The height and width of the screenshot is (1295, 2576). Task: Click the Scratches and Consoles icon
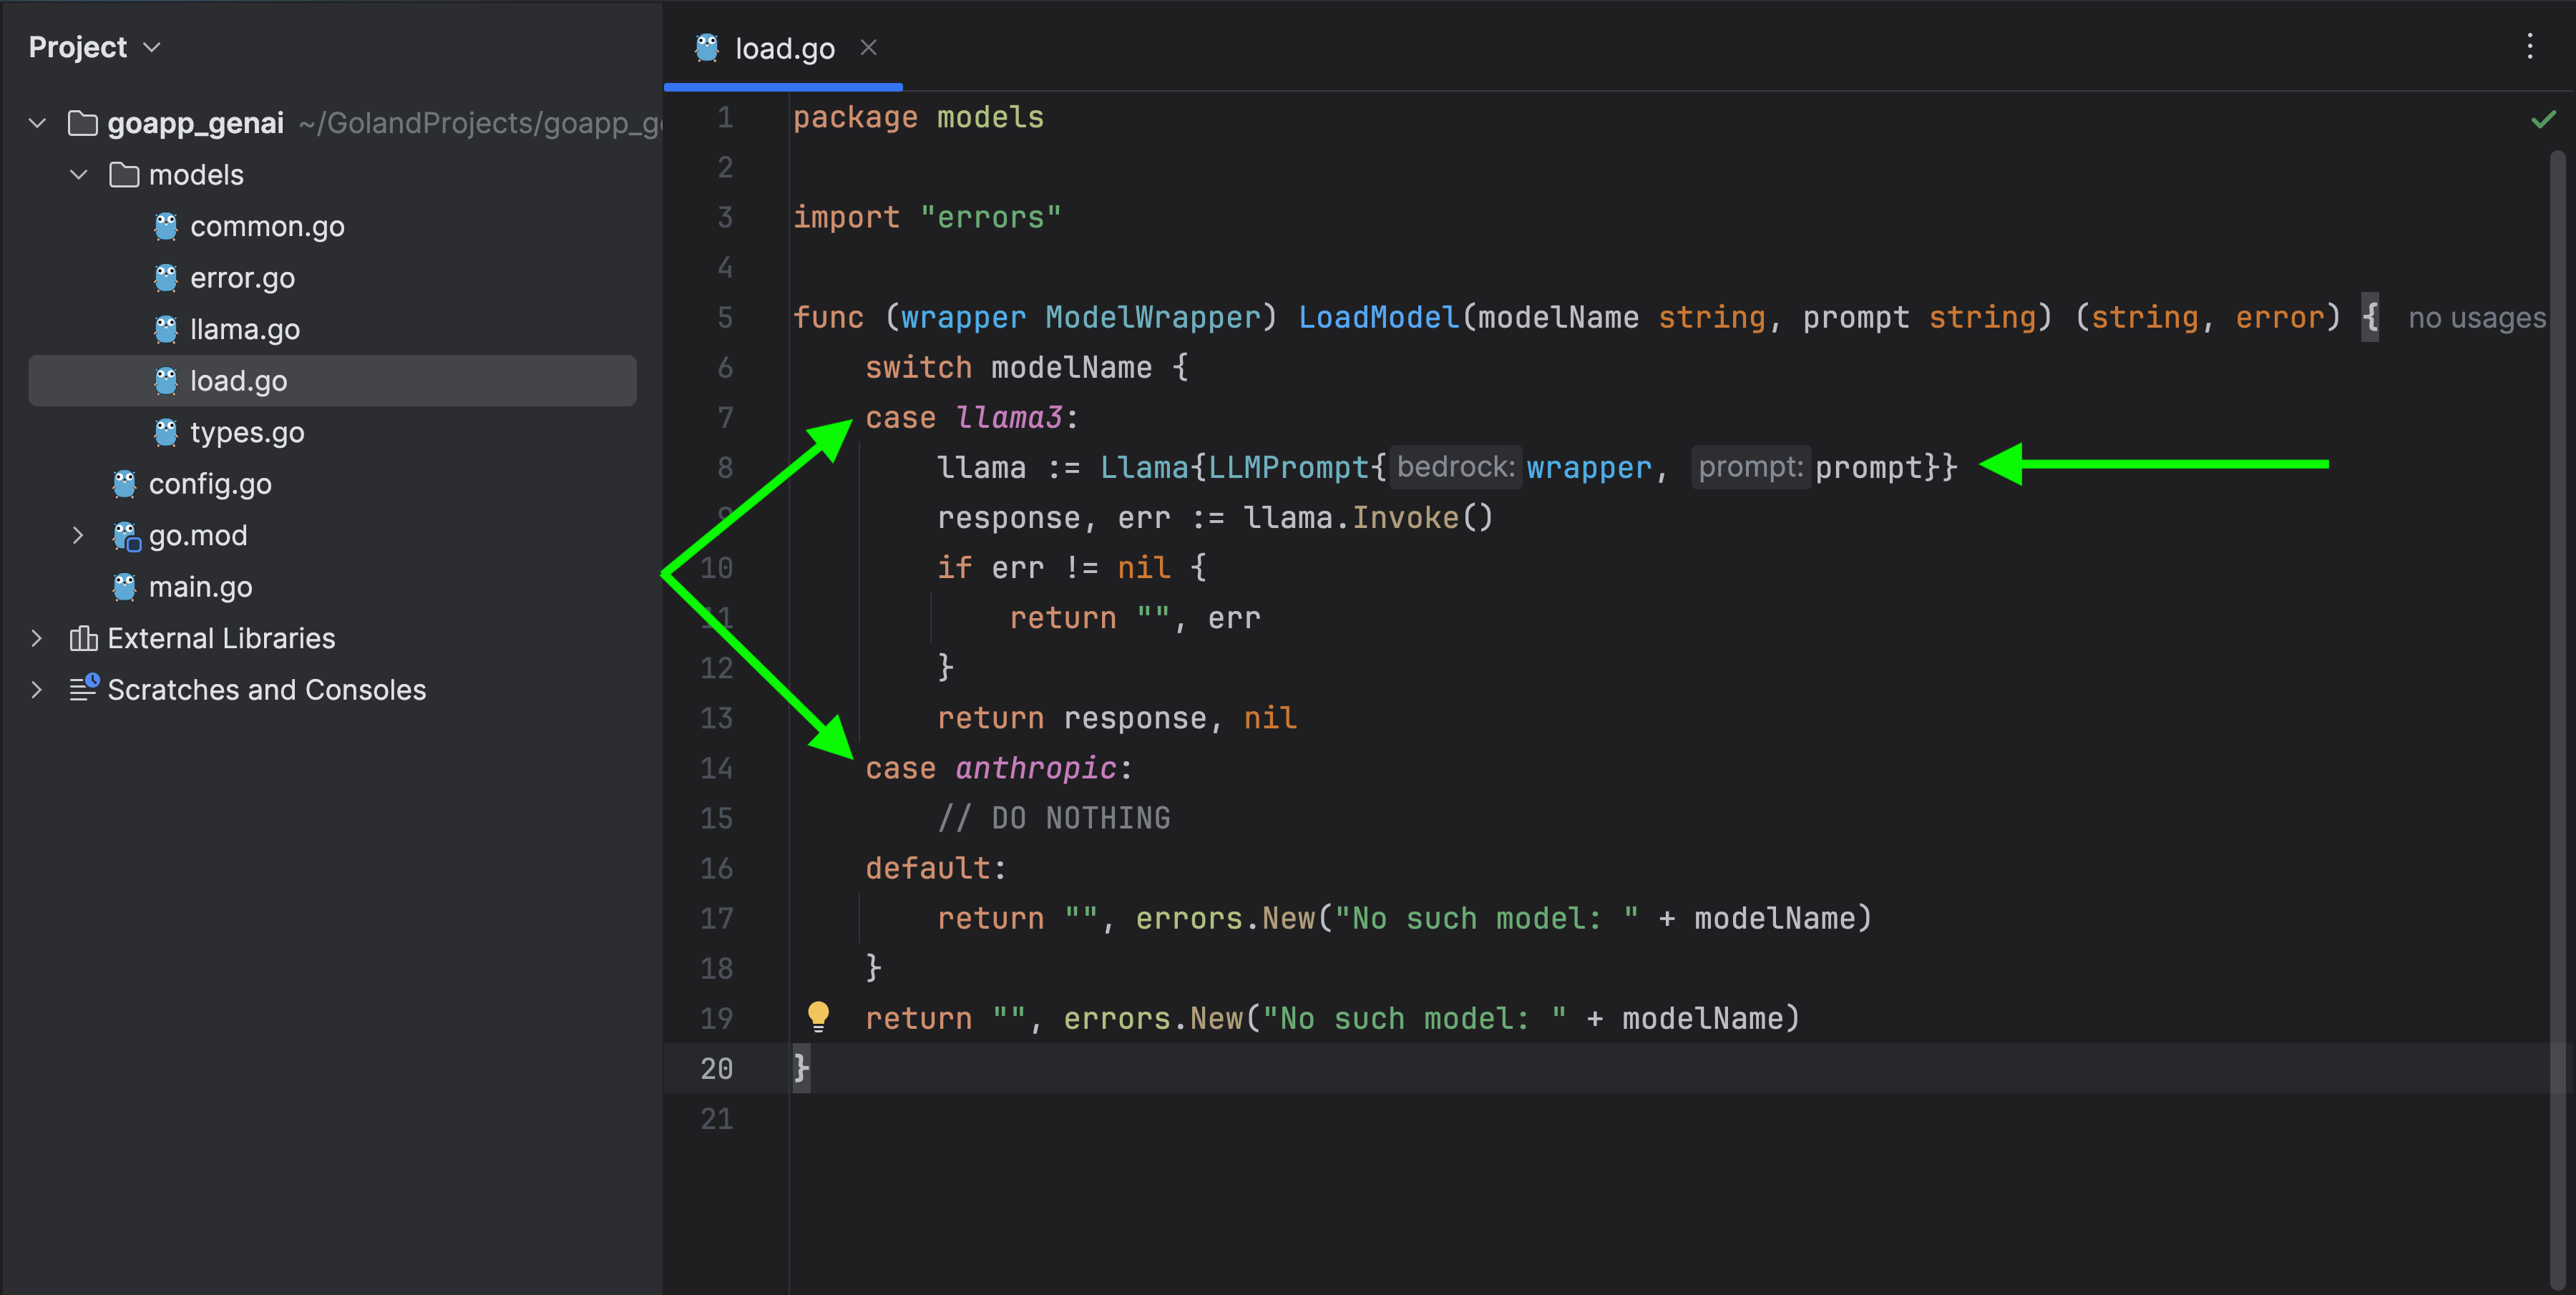click(83, 689)
